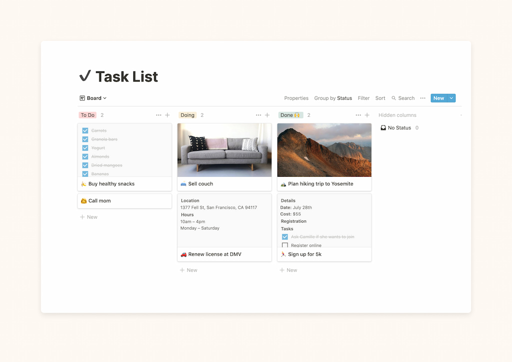Viewport: 512px width, 362px height.
Task: Check the Register online checkbox
Action: 285,245
